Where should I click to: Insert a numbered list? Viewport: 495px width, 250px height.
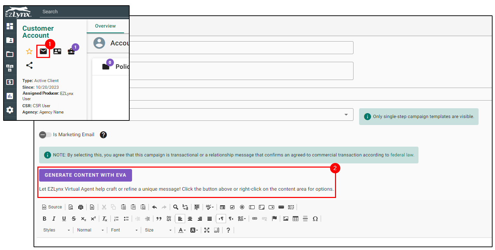(116, 219)
